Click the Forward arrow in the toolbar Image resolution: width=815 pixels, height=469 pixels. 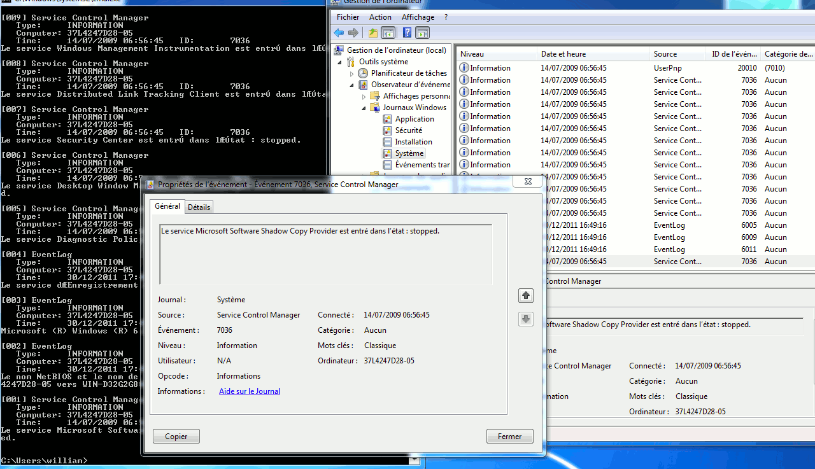[353, 33]
